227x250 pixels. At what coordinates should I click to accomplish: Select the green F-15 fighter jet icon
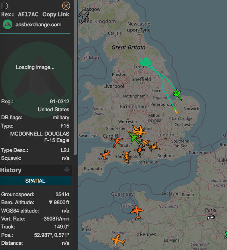[x=178, y=94]
